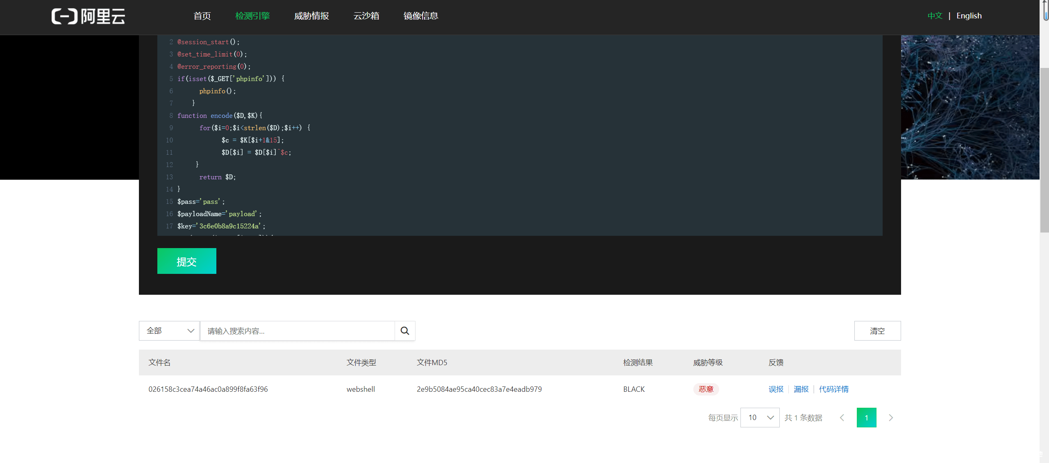Click into the search content input field
The width and height of the screenshot is (1049, 463).
coord(297,331)
